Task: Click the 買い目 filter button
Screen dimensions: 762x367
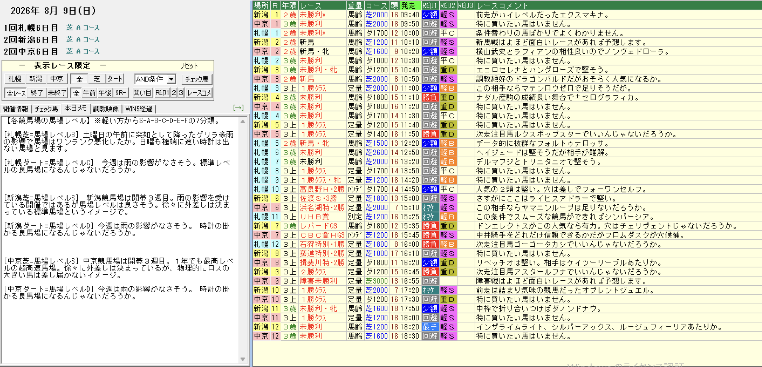Action: (142, 93)
